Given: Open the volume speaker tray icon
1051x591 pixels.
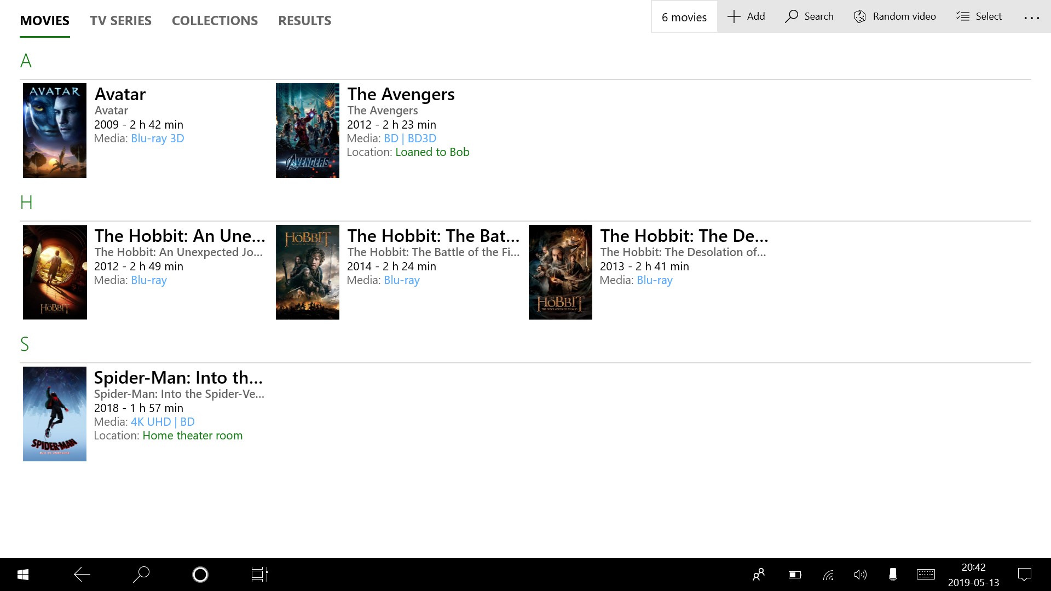Looking at the screenshot, I should 860,575.
